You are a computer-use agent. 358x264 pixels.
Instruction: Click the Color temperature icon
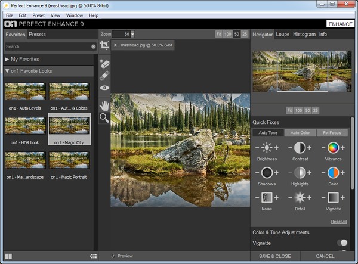pyautogui.click(x=333, y=173)
